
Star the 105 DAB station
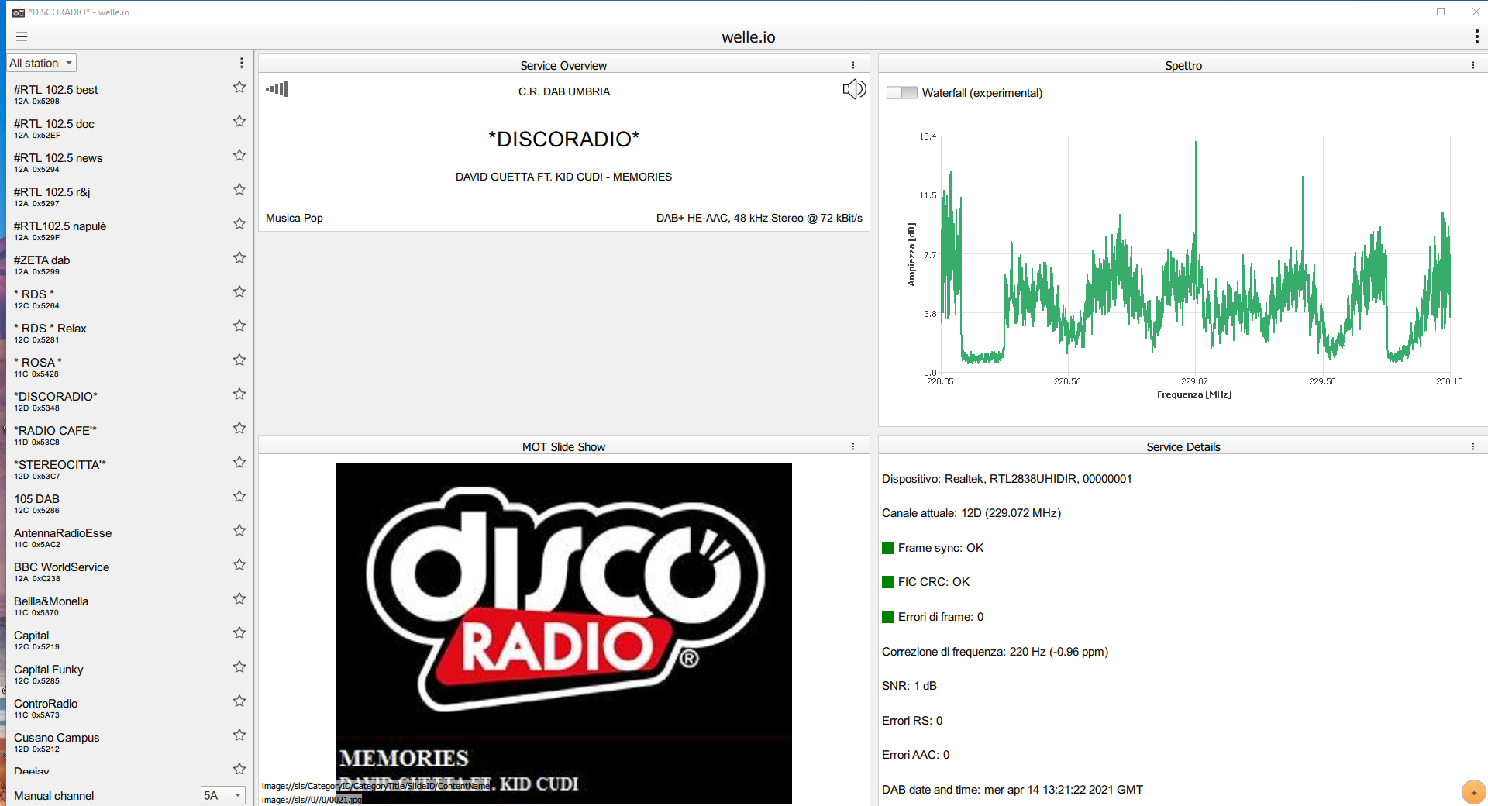click(x=239, y=497)
